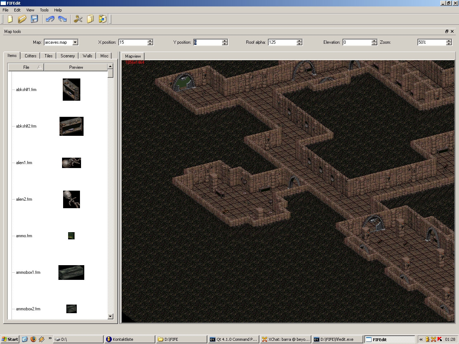Viewport: 459px width, 344px height.
Task: Click the Elevation input field
Action: [x=357, y=42]
